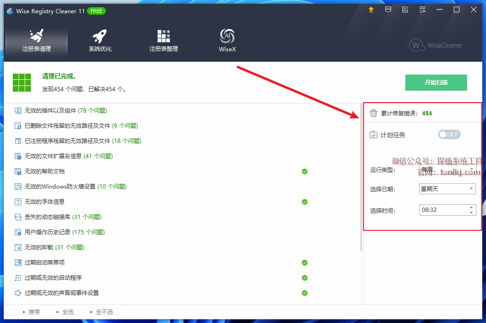The image size is (486, 323).
Task: Click icon for 无效的插件以及组件
Action: coord(18,111)
